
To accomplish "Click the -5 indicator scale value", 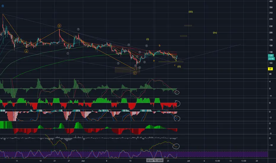I will coord(270,134).
